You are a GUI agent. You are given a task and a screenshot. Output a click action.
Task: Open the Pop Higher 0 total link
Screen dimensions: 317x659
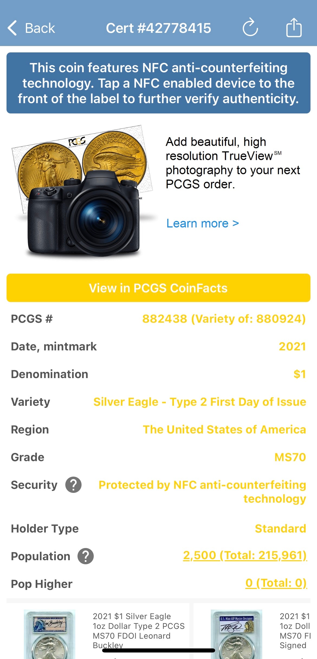[276, 583]
